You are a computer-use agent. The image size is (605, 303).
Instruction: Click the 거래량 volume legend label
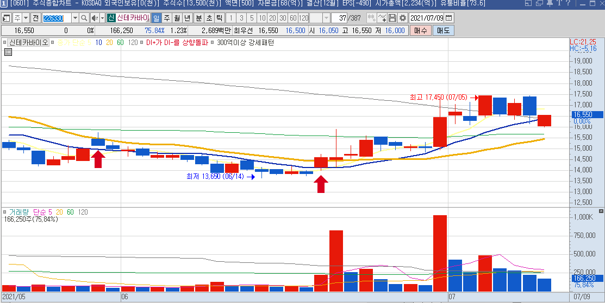pyautogui.click(x=19, y=212)
